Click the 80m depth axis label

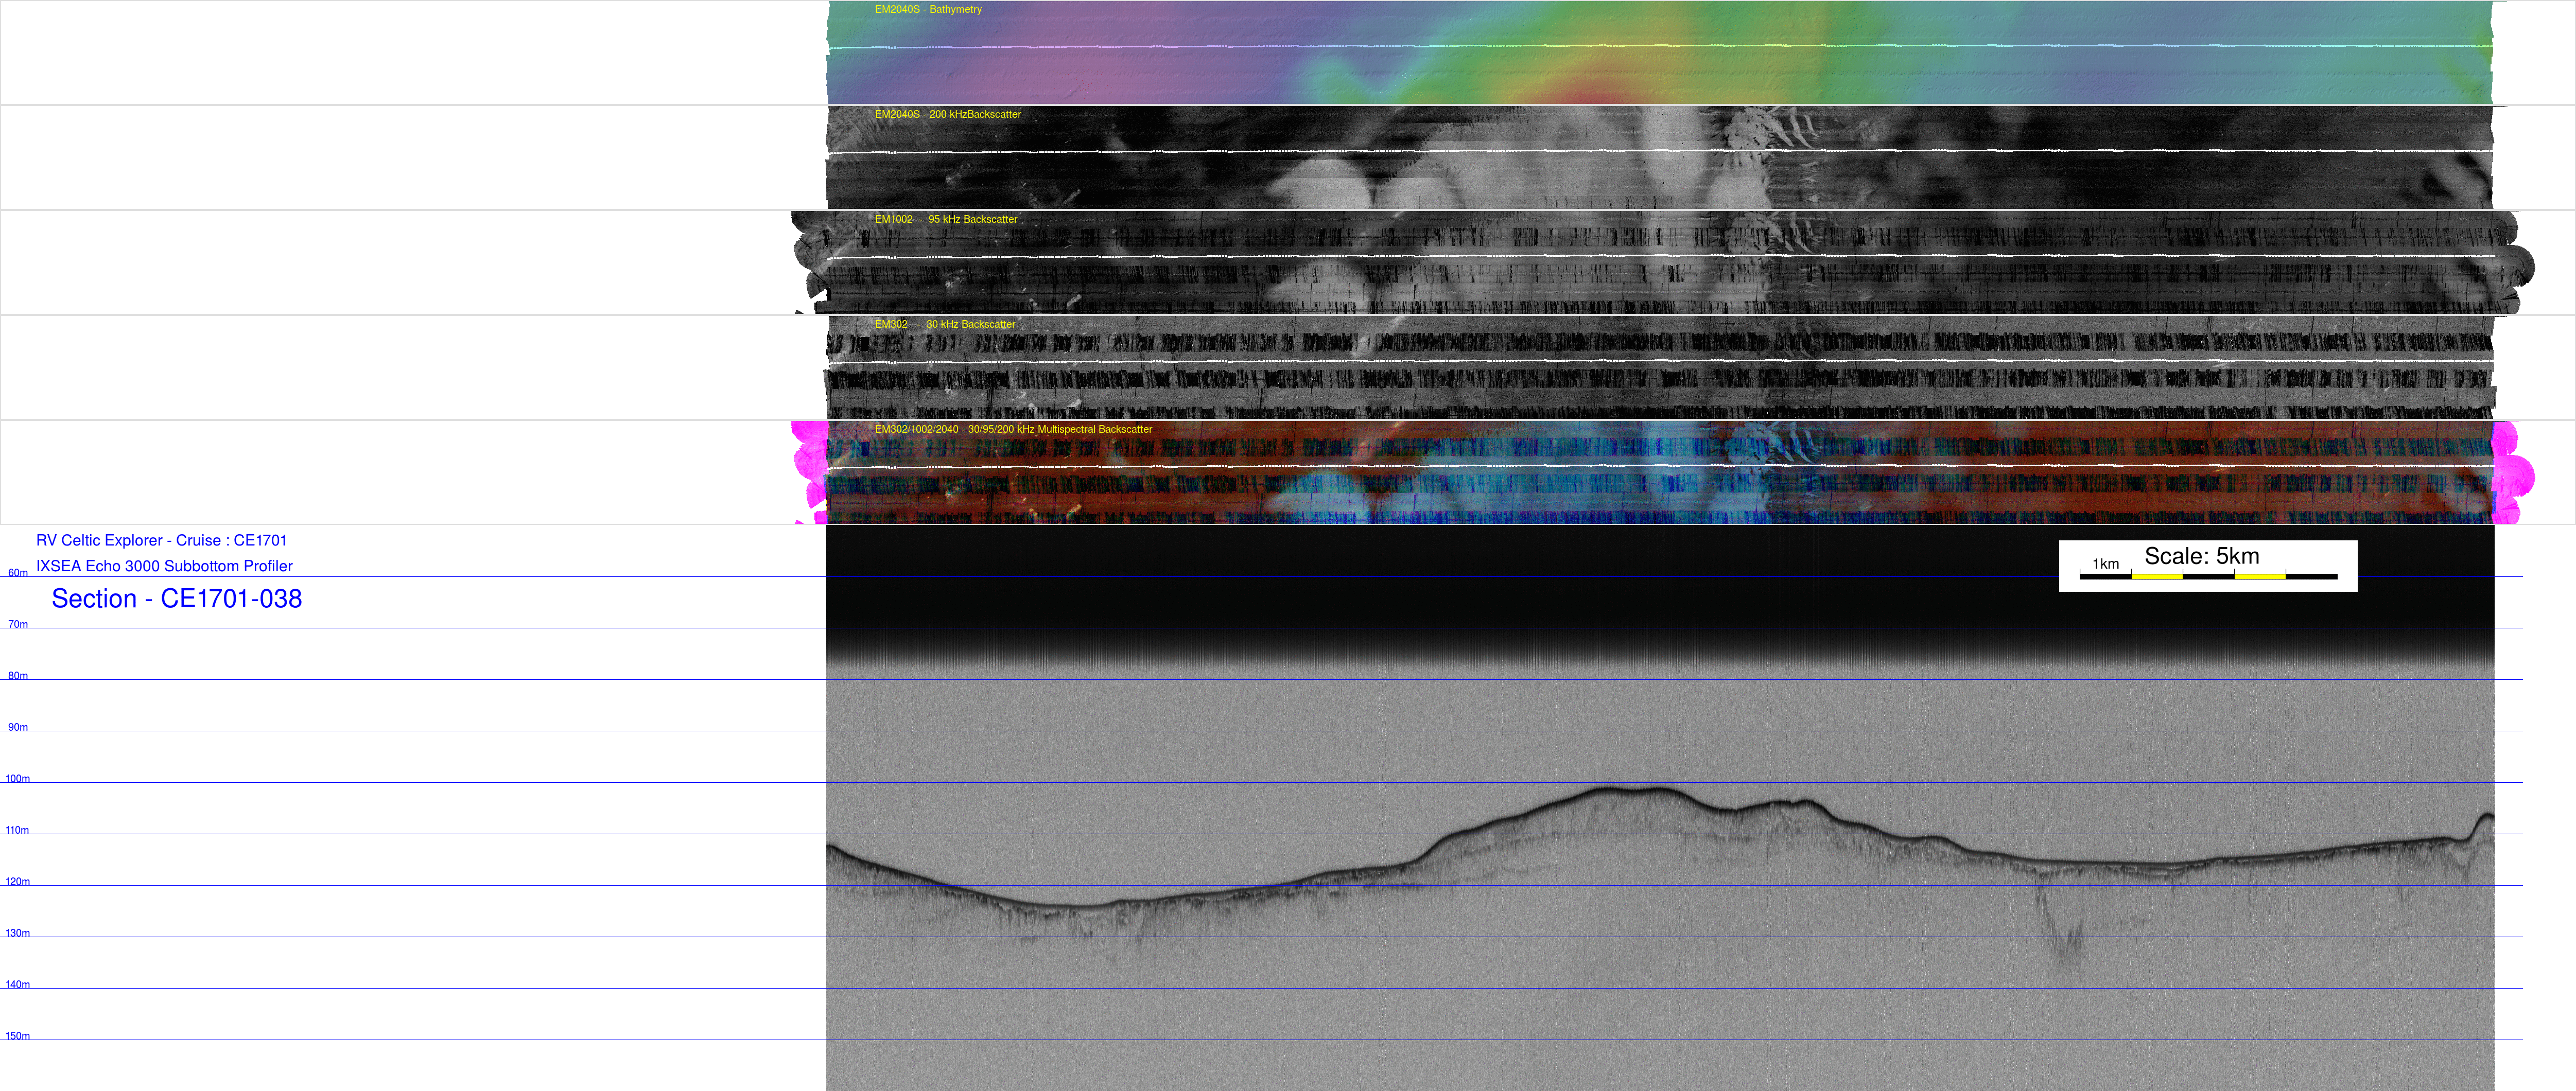pyautogui.click(x=18, y=676)
